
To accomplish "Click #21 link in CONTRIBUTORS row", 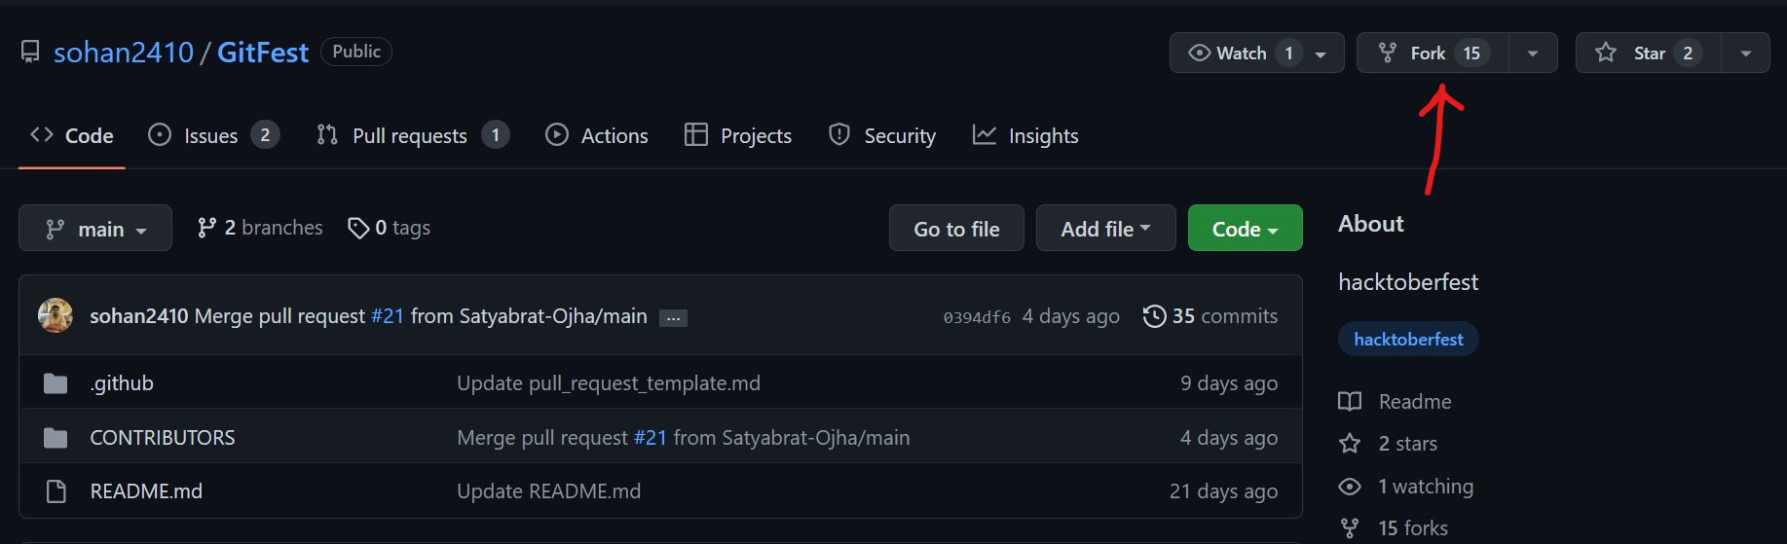I will (x=651, y=438).
